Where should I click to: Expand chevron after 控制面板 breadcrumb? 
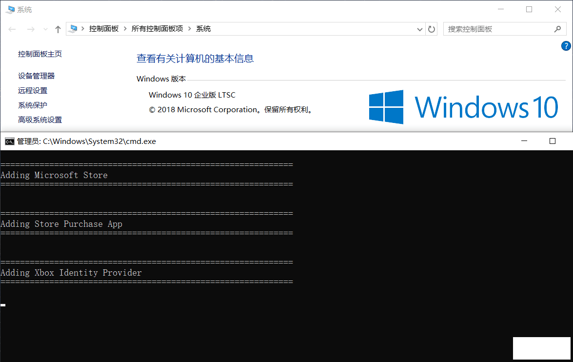point(125,28)
